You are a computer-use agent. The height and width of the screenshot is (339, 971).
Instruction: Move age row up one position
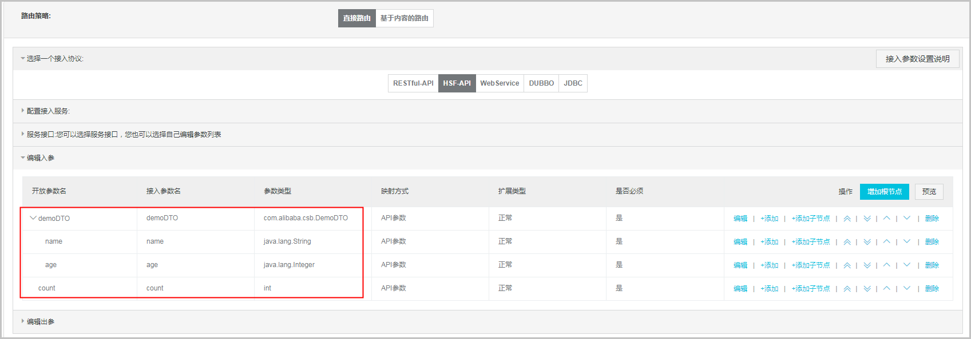[x=886, y=265]
